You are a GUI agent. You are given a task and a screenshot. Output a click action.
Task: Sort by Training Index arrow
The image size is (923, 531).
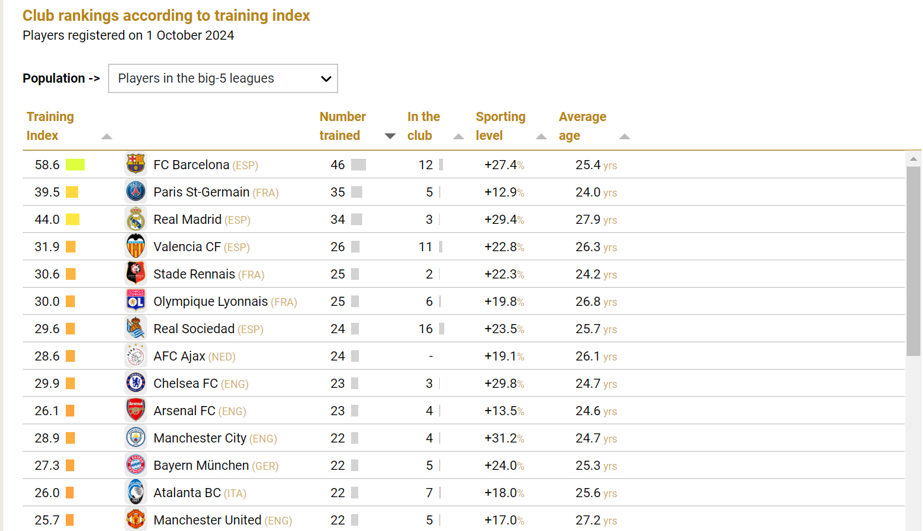107,136
